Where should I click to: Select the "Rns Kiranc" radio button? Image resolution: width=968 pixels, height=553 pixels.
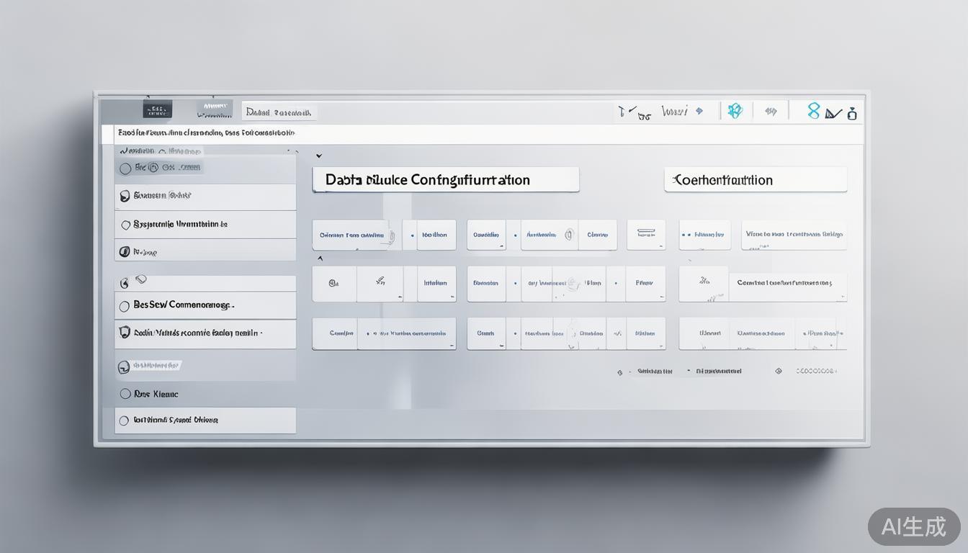tap(125, 394)
